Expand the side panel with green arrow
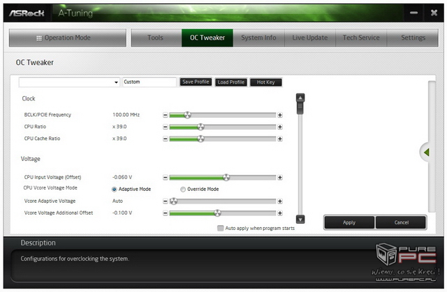Screen dimensions: 447x292 click(x=426, y=153)
